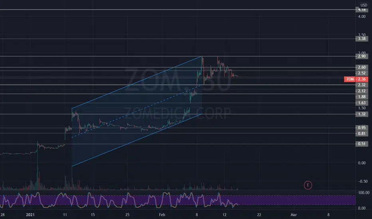The width and height of the screenshot is (372, 219).
Task: Click the Mar date axis label
Action: pos(294,215)
